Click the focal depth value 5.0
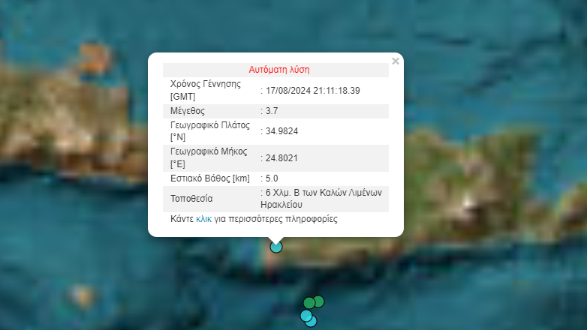The width and height of the screenshot is (587, 330). click(x=272, y=178)
